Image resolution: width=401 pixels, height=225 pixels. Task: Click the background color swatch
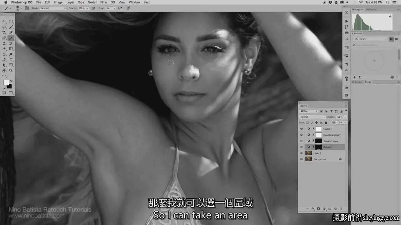(x=10, y=86)
